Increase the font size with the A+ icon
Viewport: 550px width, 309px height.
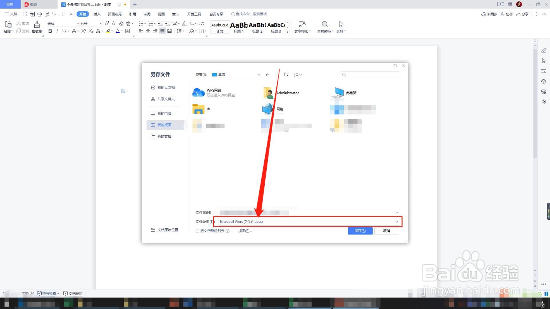coord(107,23)
